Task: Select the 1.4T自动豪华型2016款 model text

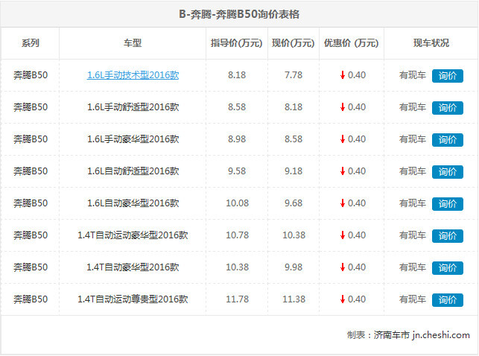Action: click(133, 267)
